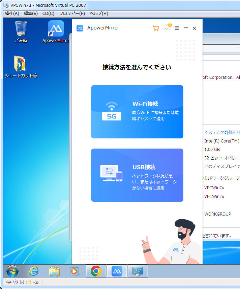Viewport: 240px width, 289px height.
Task: Click the floppy disk status icon in Virtual PC
Action: (22, 282)
